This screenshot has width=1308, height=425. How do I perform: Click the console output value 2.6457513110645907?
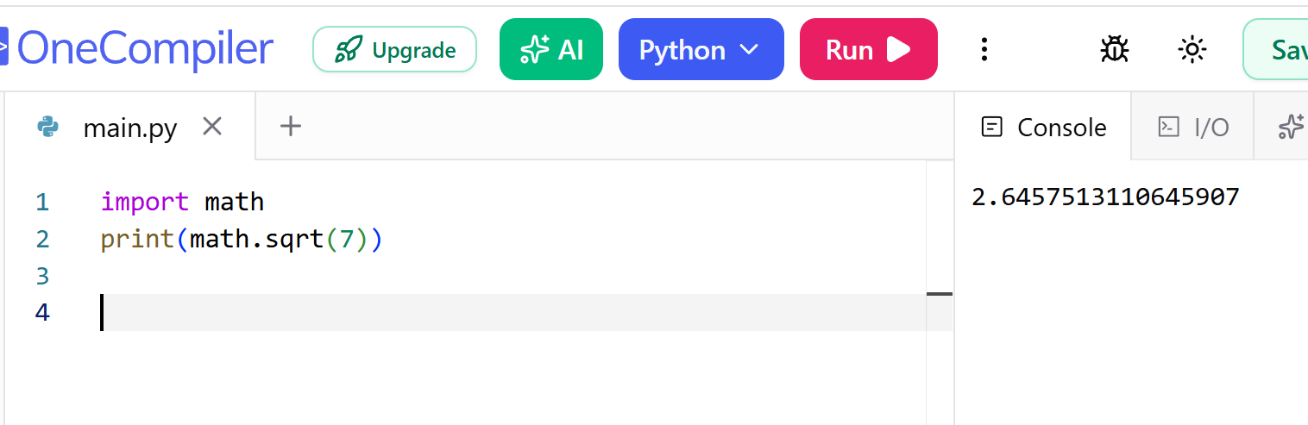[1105, 197]
